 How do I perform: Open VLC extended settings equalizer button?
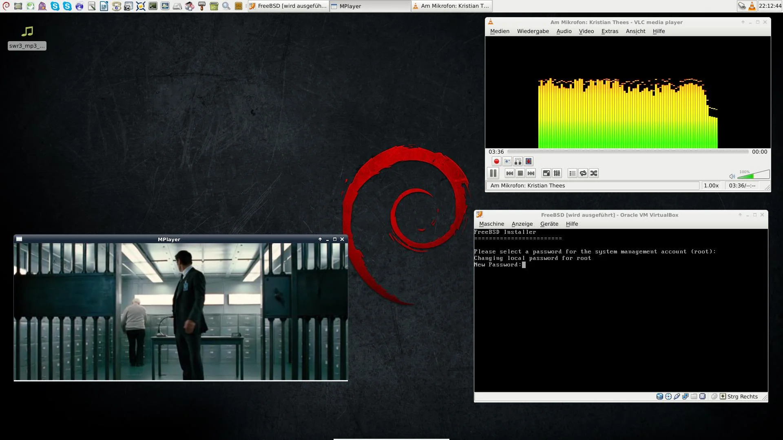(557, 173)
